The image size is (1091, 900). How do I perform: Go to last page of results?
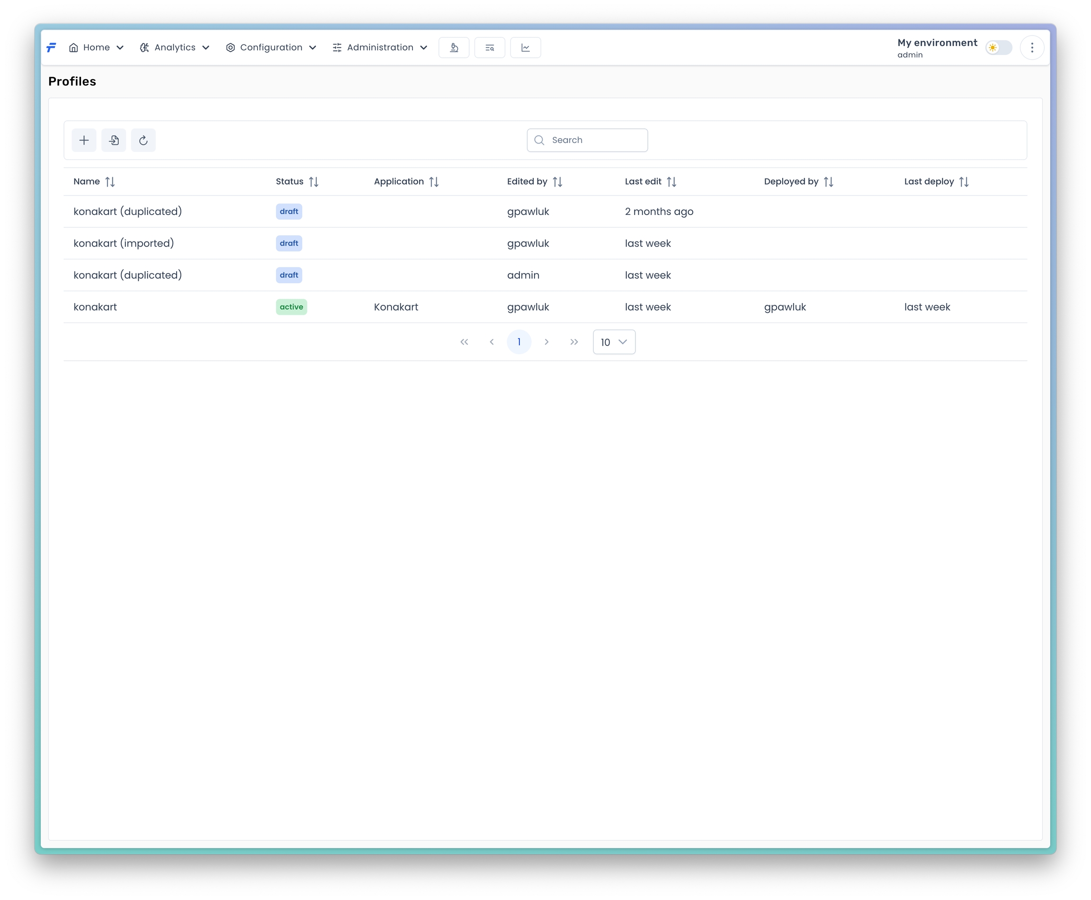pyautogui.click(x=573, y=342)
